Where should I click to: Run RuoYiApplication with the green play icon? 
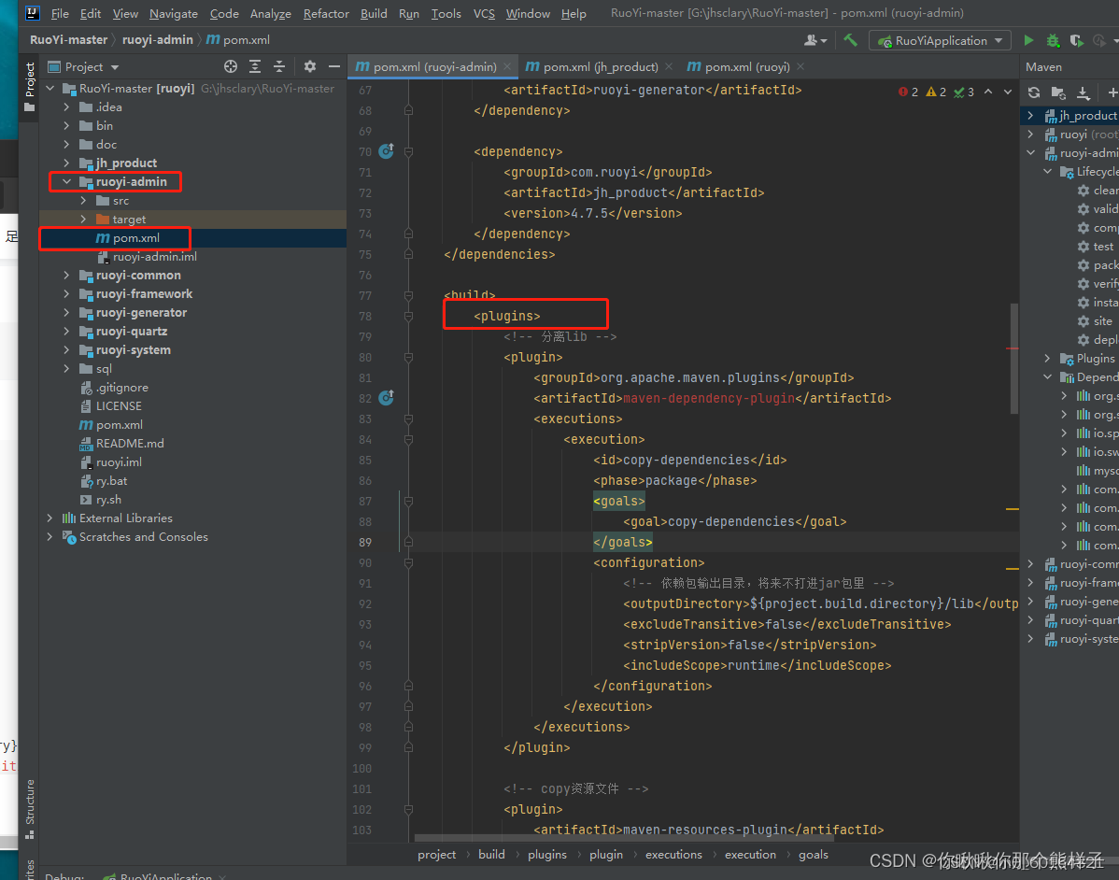pyautogui.click(x=1028, y=41)
